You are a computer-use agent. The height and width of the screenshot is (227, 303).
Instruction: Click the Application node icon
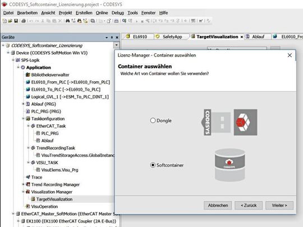pyautogui.click(x=23, y=67)
